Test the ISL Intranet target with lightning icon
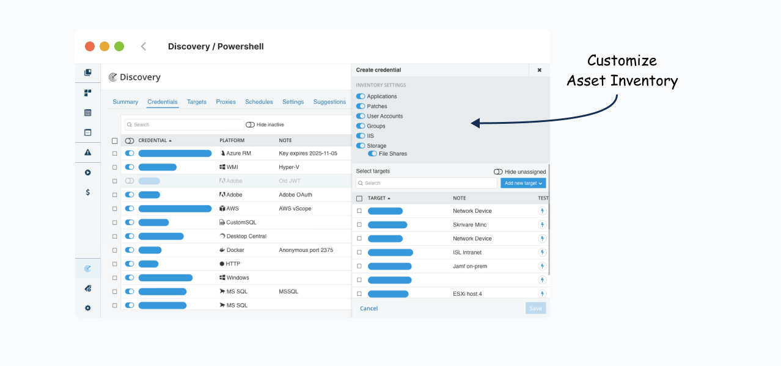 (x=542, y=253)
